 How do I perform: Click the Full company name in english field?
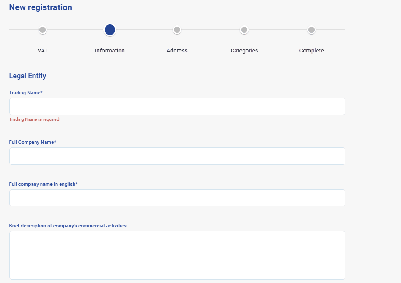coord(177,198)
